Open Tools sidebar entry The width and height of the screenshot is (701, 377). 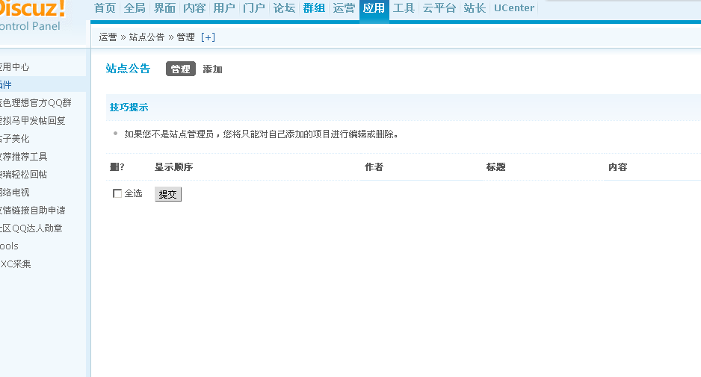coord(10,246)
